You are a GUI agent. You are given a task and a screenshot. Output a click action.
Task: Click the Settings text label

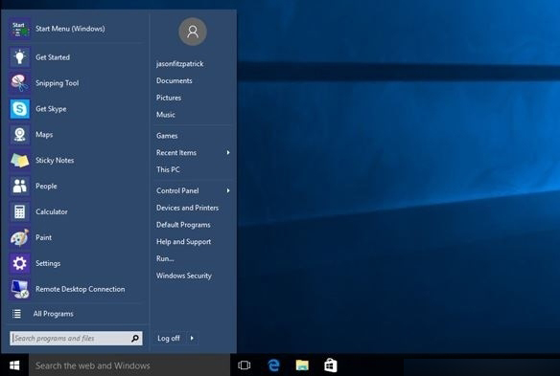[48, 264]
